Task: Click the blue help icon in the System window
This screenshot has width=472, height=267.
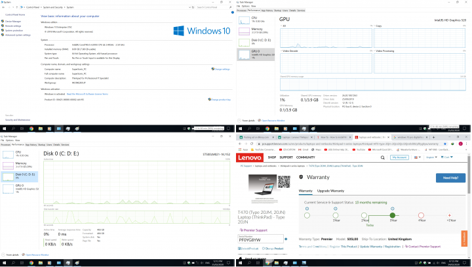Action: (232, 12)
